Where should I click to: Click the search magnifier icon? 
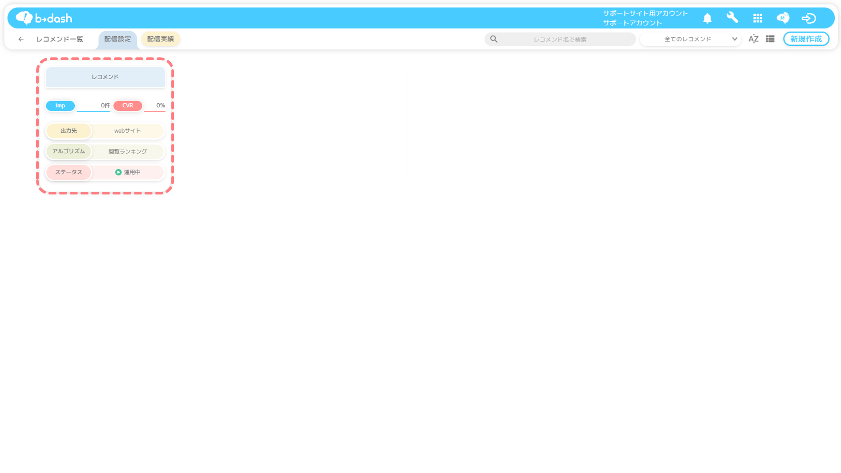click(x=494, y=39)
